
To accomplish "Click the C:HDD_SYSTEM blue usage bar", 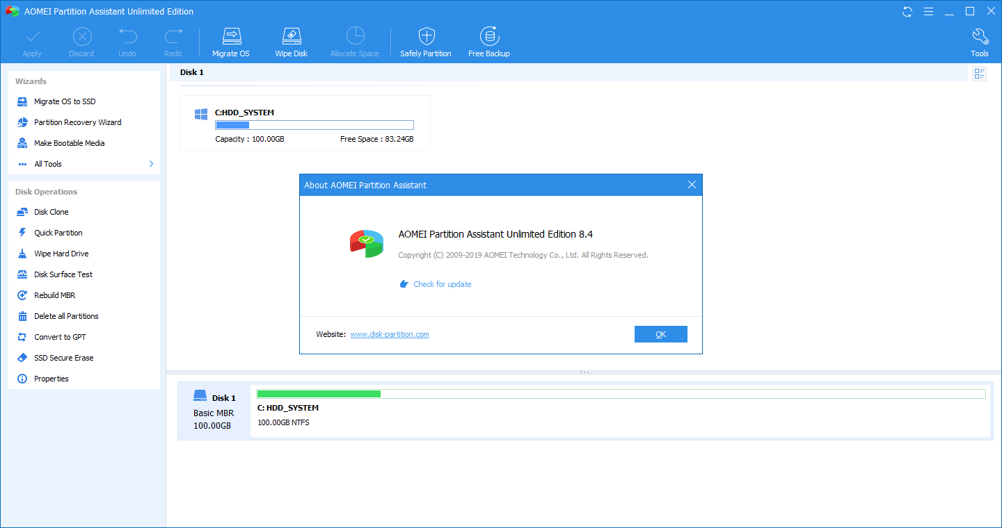I will coord(315,125).
